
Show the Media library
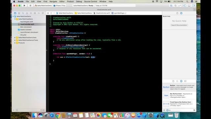[185, 81]
